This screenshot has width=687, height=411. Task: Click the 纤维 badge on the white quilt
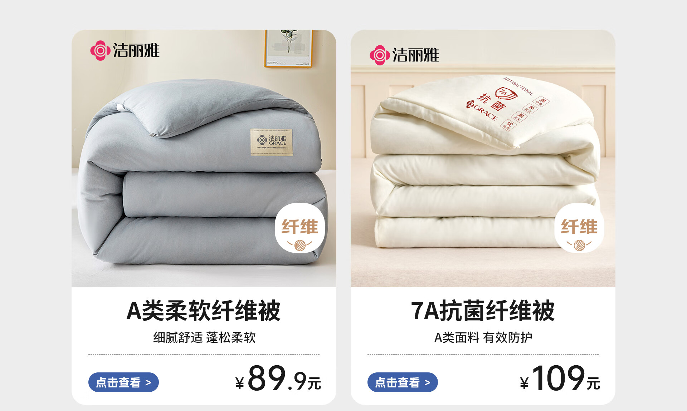579,228
